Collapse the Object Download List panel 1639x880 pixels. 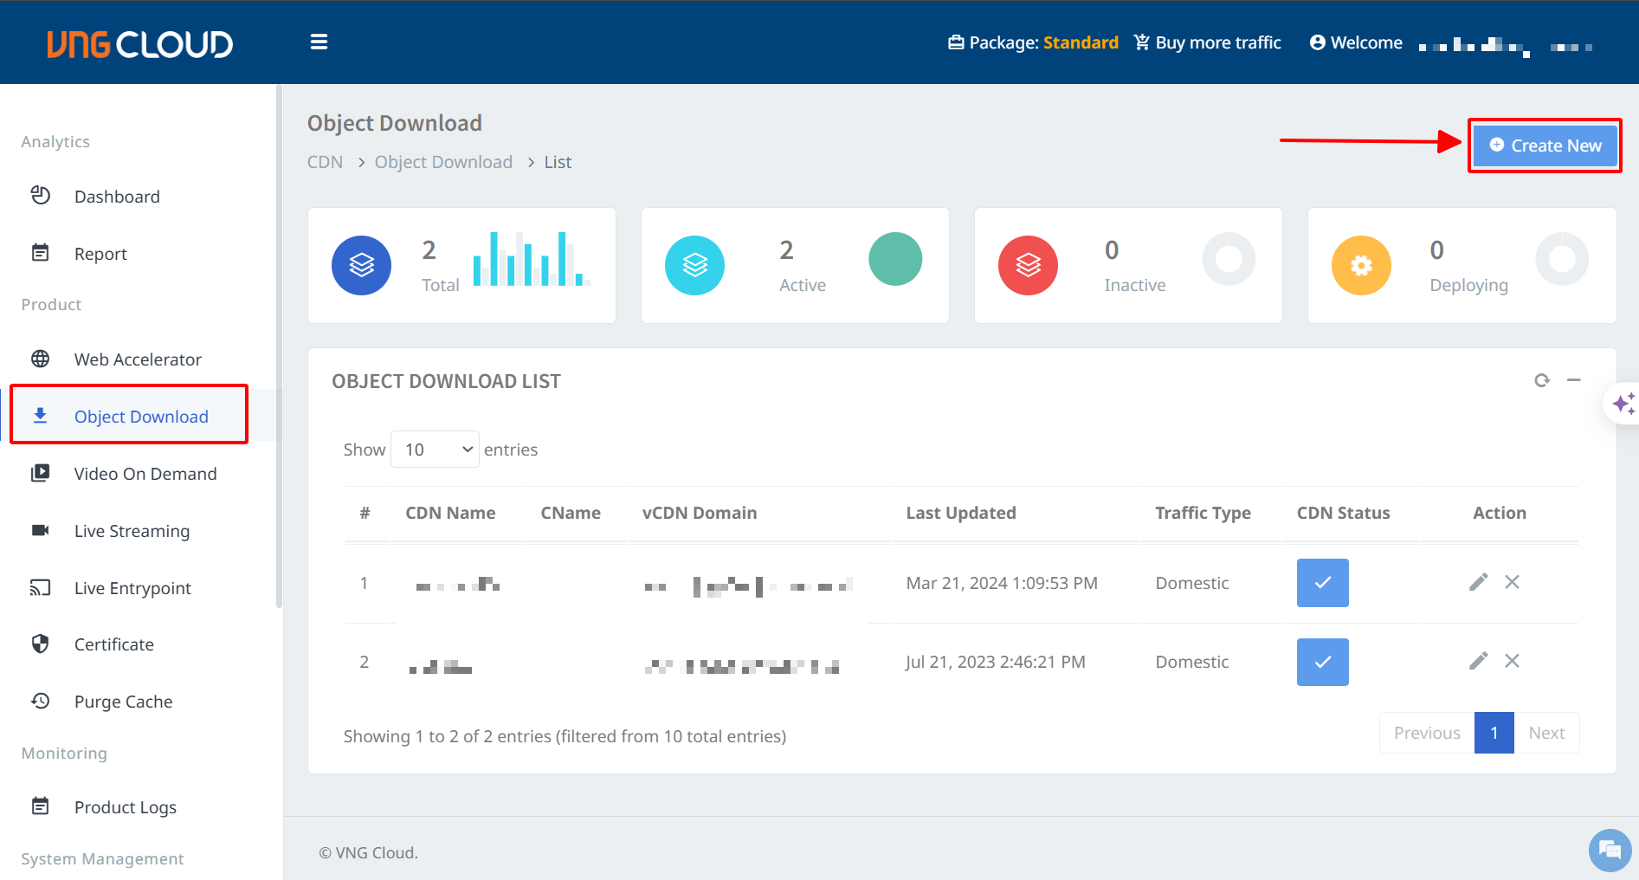pos(1573,380)
